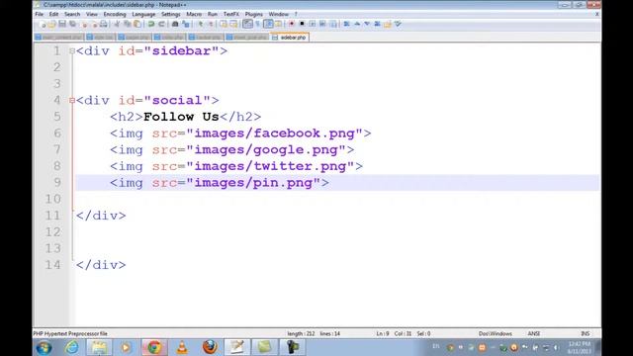633x356 pixels.
Task: Toggle the Indent Guide toolbar button
Action: tap(268, 24)
